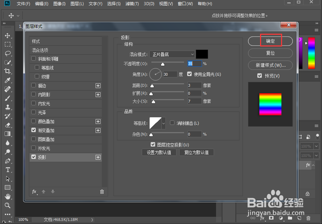The height and width of the screenshot is (224, 322).
Task: Open the 文件(F) menu
Action: (x=23, y=4)
